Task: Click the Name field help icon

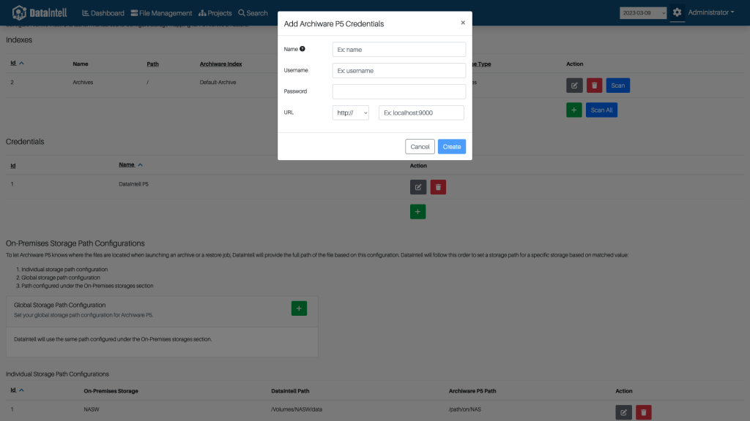Action: click(302, 49)
